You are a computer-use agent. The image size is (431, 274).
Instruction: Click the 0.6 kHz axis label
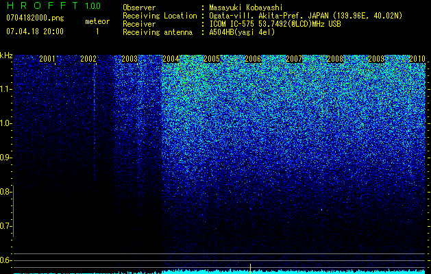click(x=5, y=260)
